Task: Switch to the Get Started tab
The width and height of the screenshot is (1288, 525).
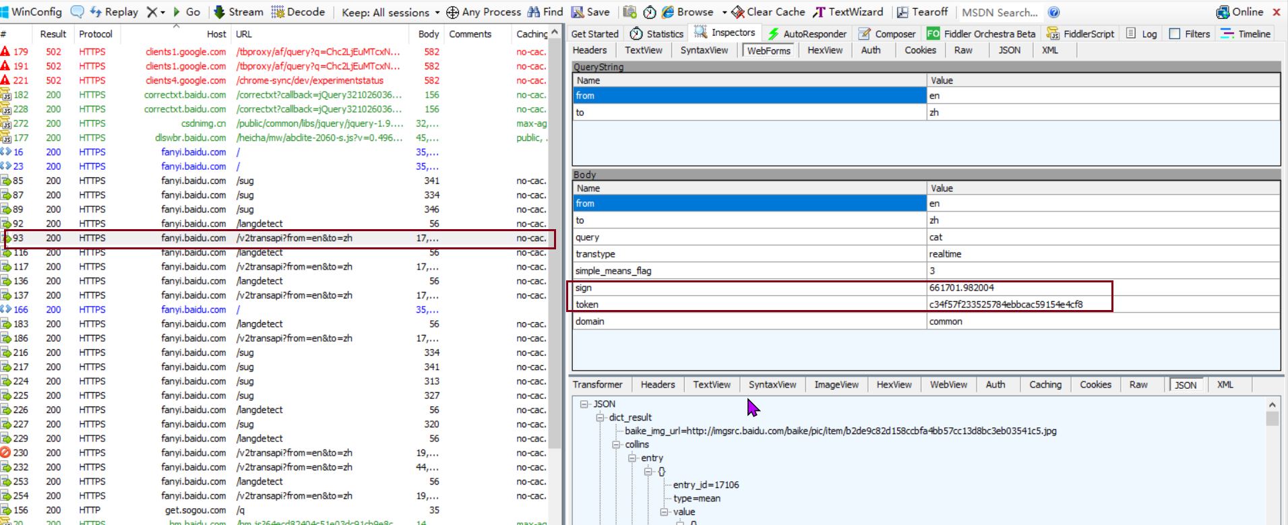Action: click(594, 34)
